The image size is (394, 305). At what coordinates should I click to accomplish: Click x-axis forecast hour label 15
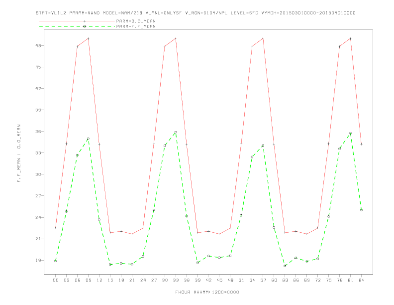point(110,280)
